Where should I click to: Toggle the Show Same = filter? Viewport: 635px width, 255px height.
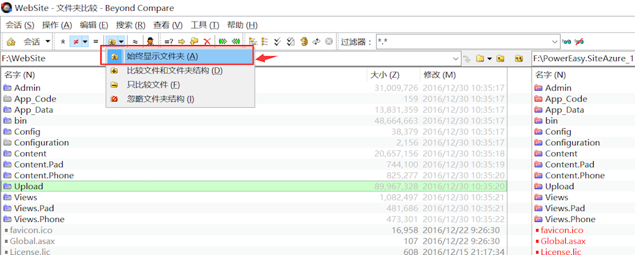(96, 41)
